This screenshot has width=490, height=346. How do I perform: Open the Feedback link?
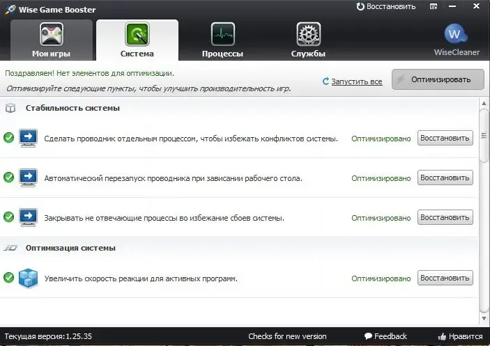tap(385, 336)
